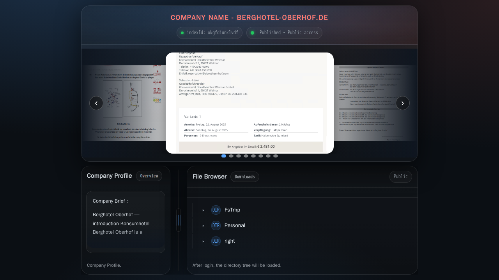The width and height of the screenshot is (499, 280).
Task: Switch to the fifth carousel dot
Action: (253, 156)
